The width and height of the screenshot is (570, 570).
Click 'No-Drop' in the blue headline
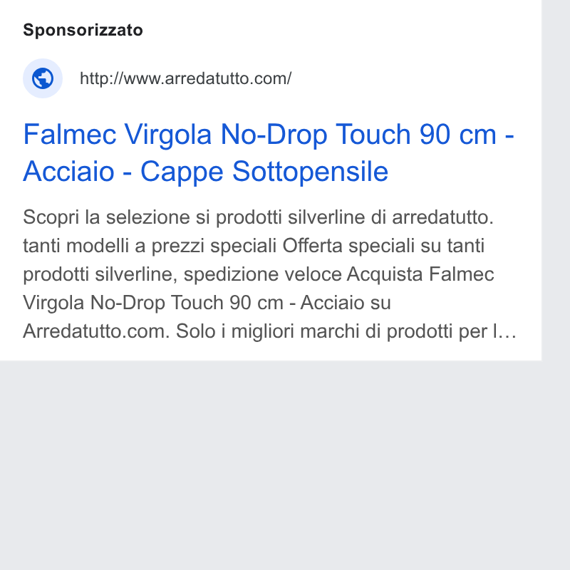point(274,135)
